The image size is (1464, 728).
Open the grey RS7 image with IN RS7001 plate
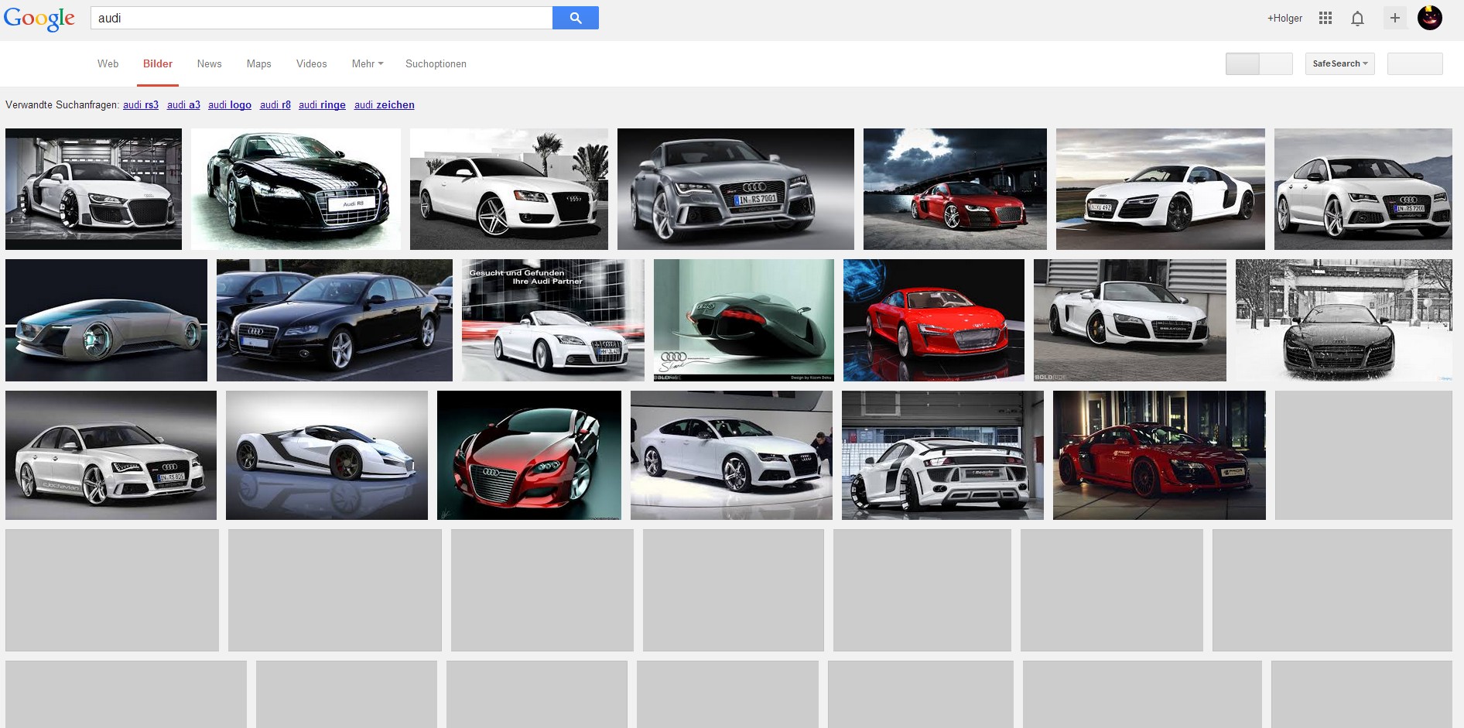pyautogui.click(x=736, y=189)
